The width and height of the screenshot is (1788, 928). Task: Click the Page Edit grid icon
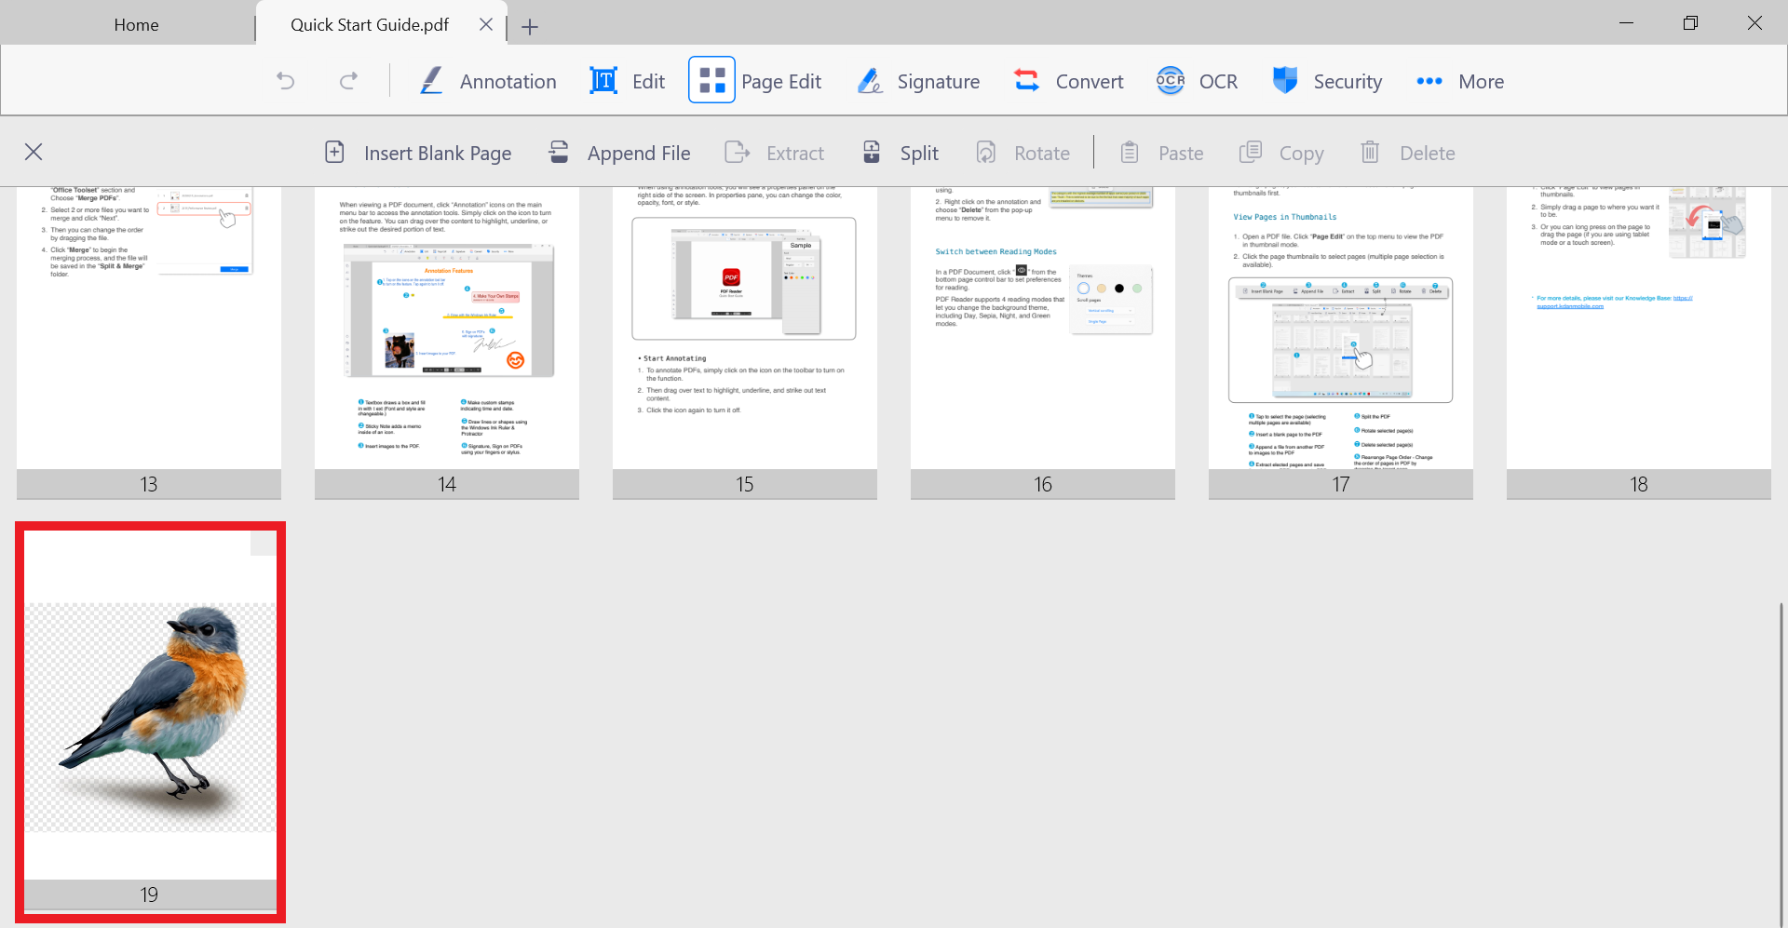coord(711,80)
